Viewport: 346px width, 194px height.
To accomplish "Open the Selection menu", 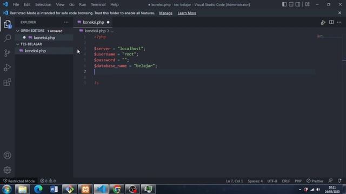I will tap(43, 4).
